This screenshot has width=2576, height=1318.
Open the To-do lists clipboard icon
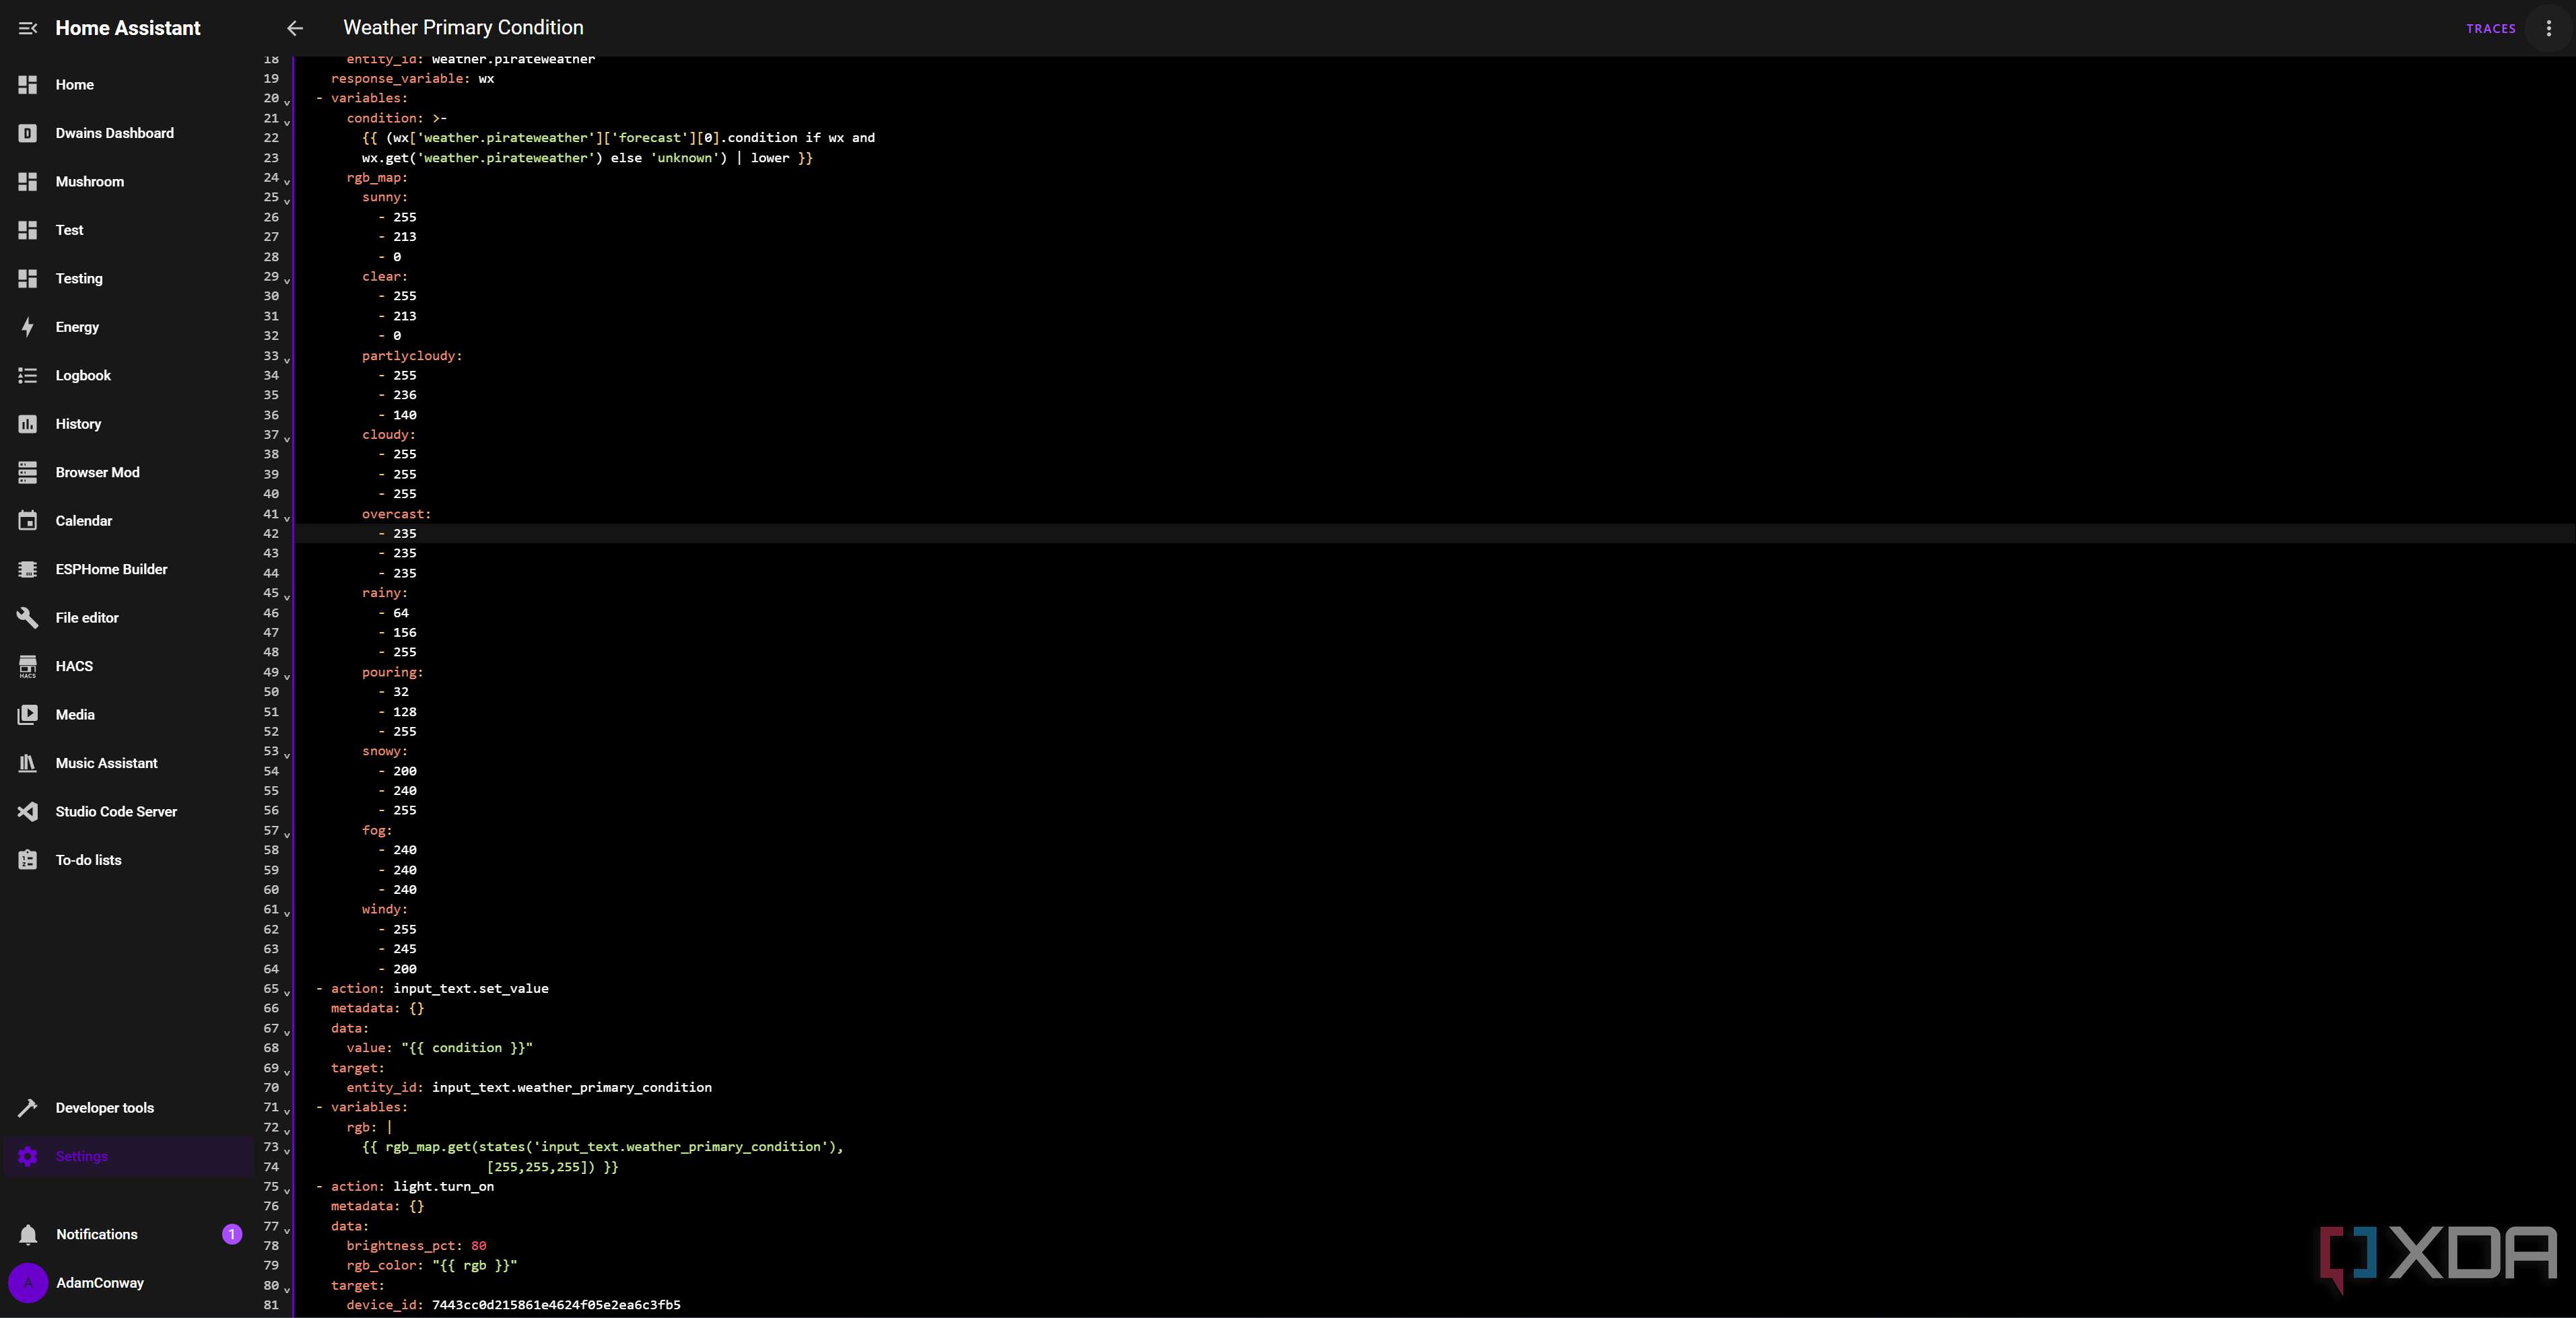click(x=28, y=861)
